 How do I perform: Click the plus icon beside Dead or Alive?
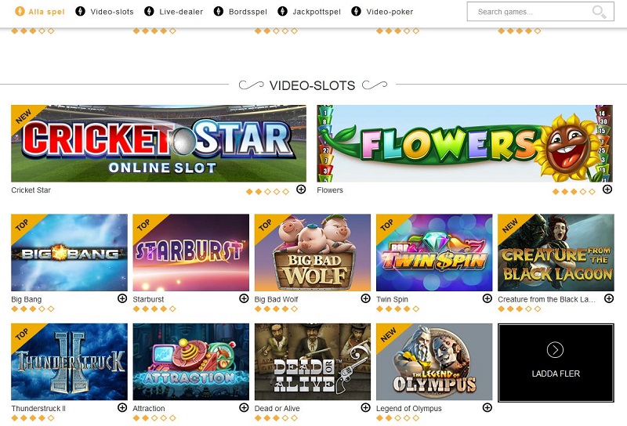pyautogui.click(x=365, y=408)
